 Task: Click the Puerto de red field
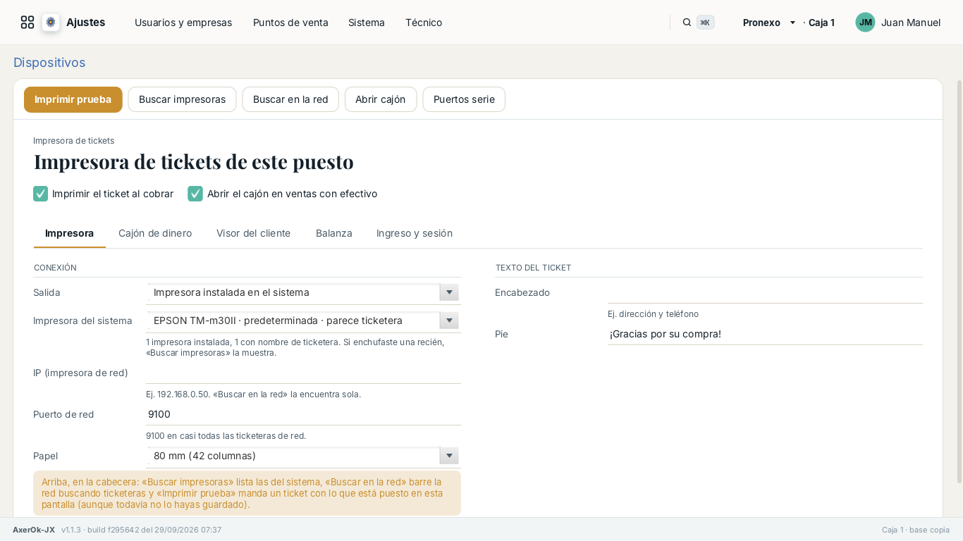click(303, 414)
